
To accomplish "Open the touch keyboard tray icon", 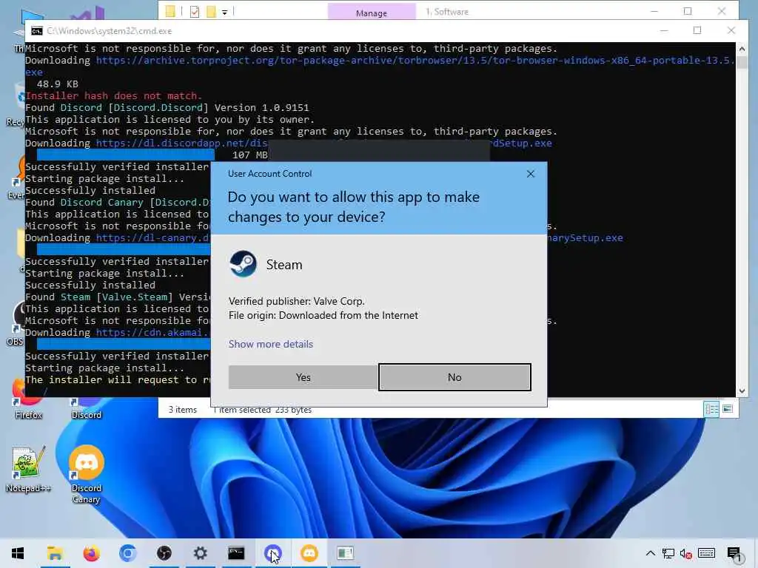I will [x=706, y=553].
